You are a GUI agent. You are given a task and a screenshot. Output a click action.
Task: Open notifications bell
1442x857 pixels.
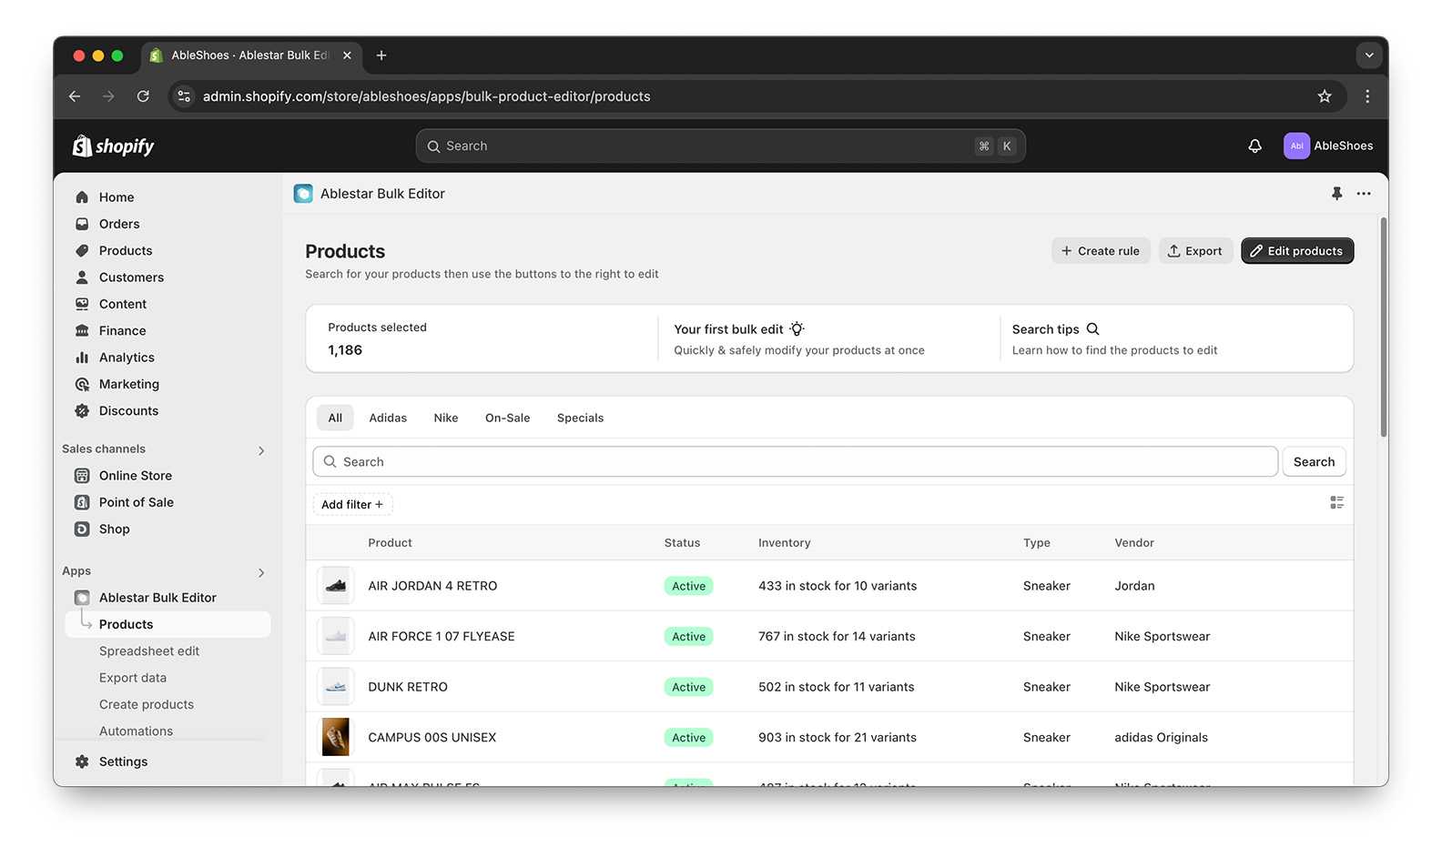point(1254,146)
